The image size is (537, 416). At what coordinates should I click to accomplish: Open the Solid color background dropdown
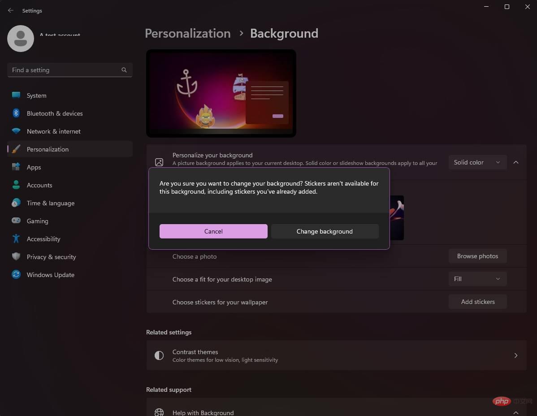pos(477,162)
